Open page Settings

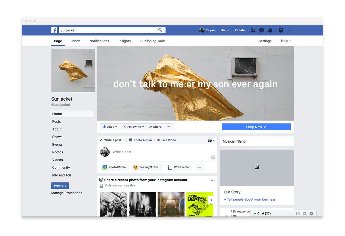(265, 41)
